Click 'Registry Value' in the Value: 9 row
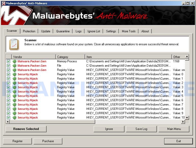Image resolution: width=196 pixels, height=148 pixels. click(x=66, y=113)
